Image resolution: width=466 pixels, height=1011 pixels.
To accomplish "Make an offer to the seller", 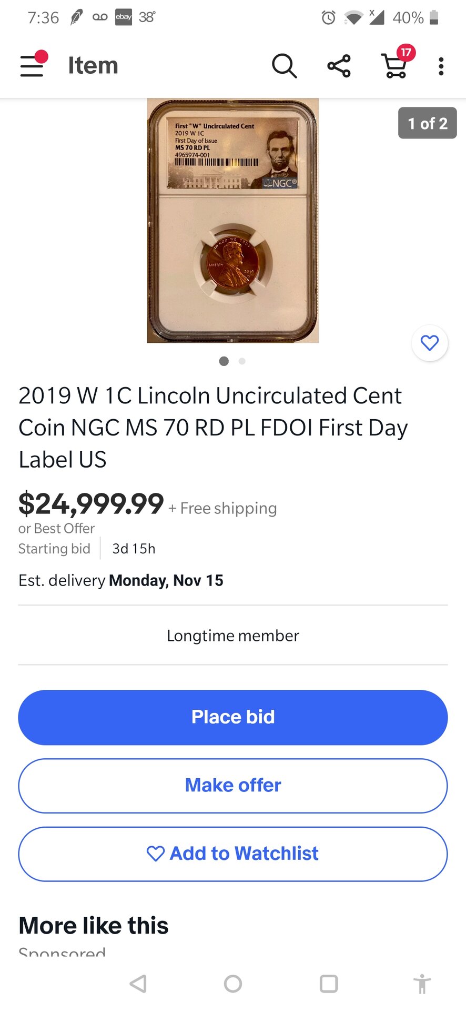I will [x=233, y=786].
